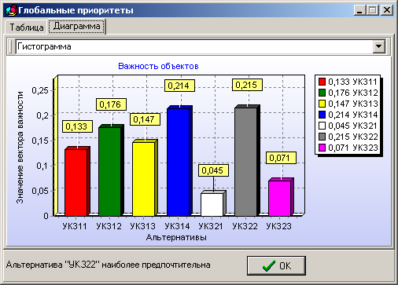The width and height of the screenshot is (398, 285).
Task: Click the white УК321 bar
Action: point(212,204)
